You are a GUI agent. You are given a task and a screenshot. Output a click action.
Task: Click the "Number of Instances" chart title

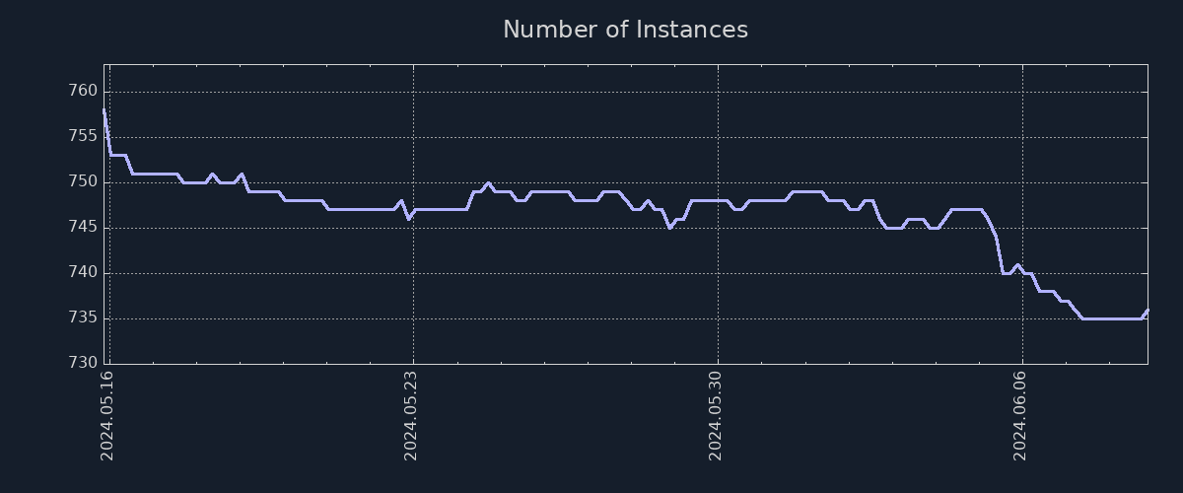[625, 30]
